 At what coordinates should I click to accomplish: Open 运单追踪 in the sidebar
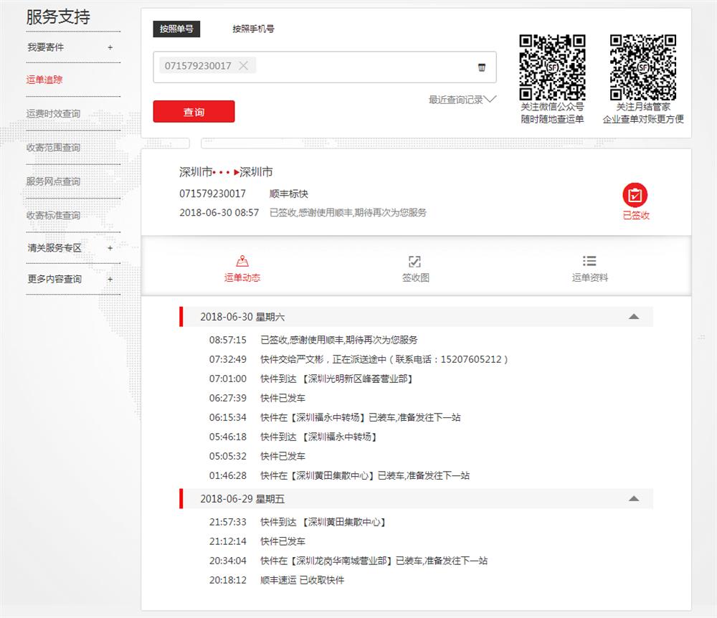[x=44, y=80]
